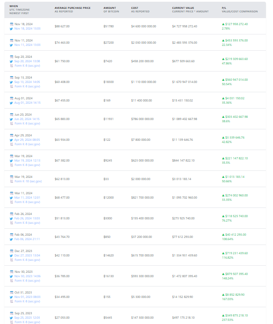Select the $458 200 000.00 cost cell

142,61
